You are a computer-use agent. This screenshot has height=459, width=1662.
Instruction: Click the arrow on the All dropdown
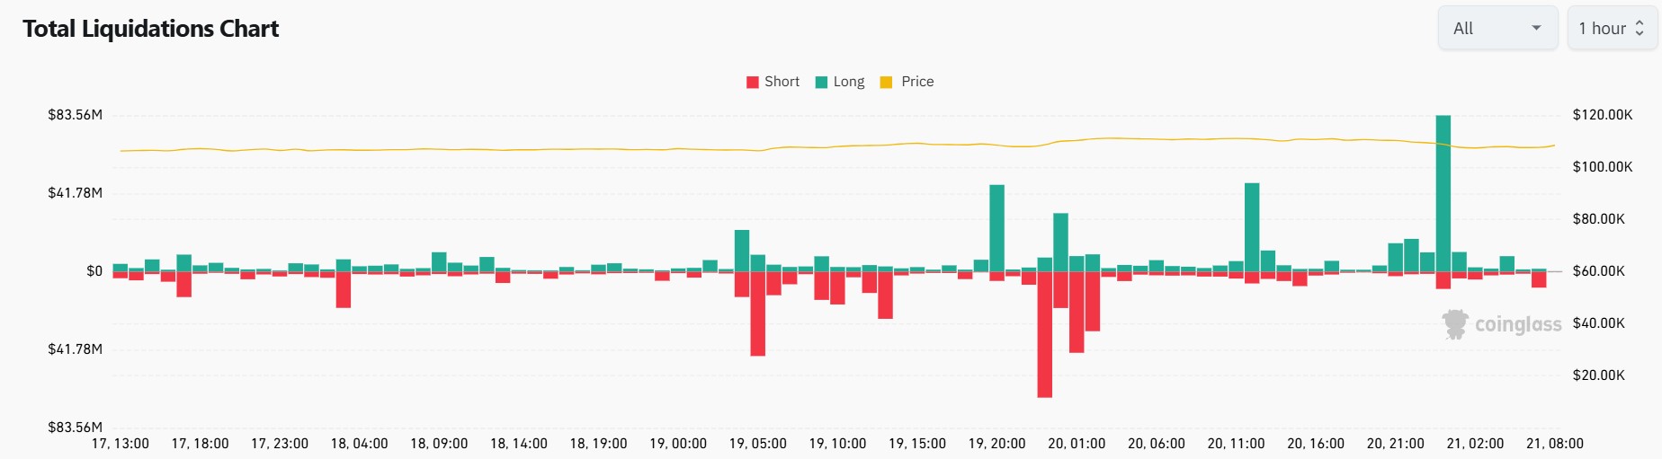tap(1537, 29)
